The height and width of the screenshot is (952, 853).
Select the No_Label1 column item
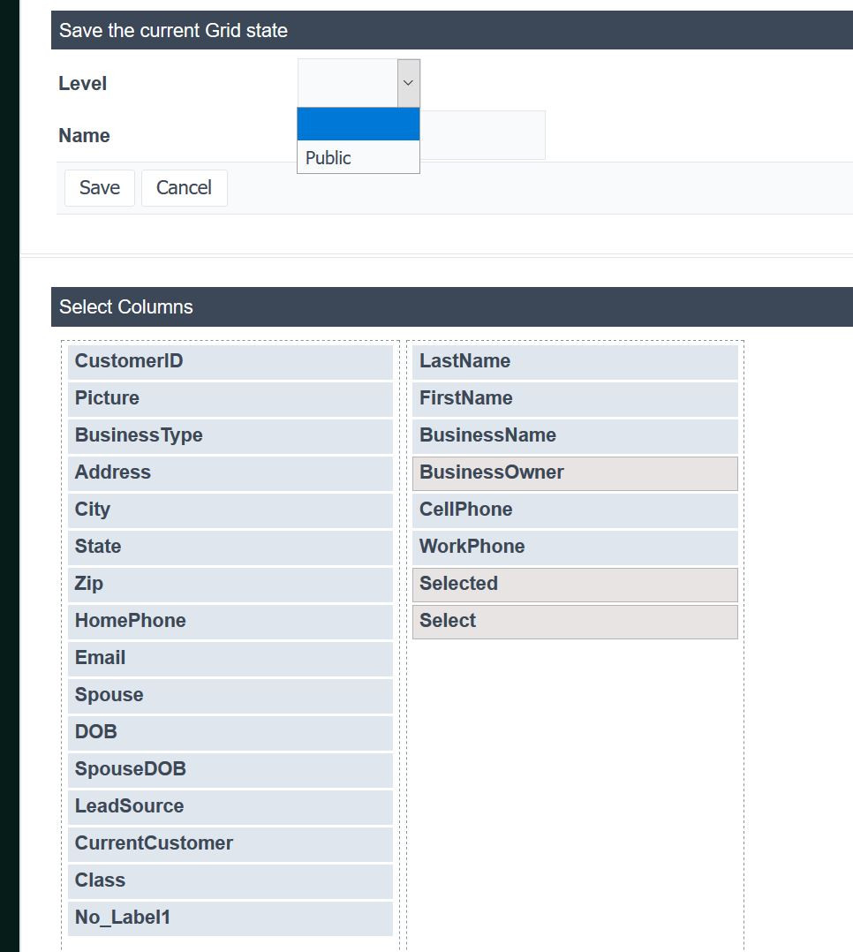pyautogui.click(x=230, y=918)
